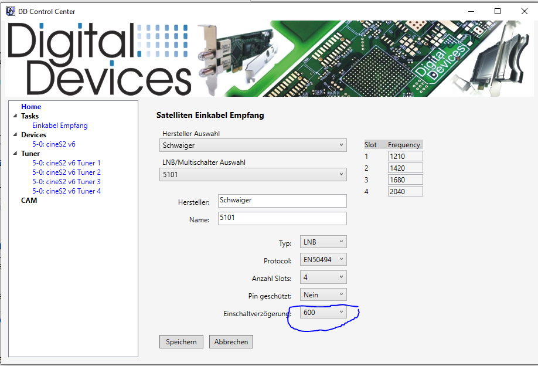Open cineS2 v6 Tuner 1
The height and width of the screenshot is (366, 538).
tap(66, 163)
